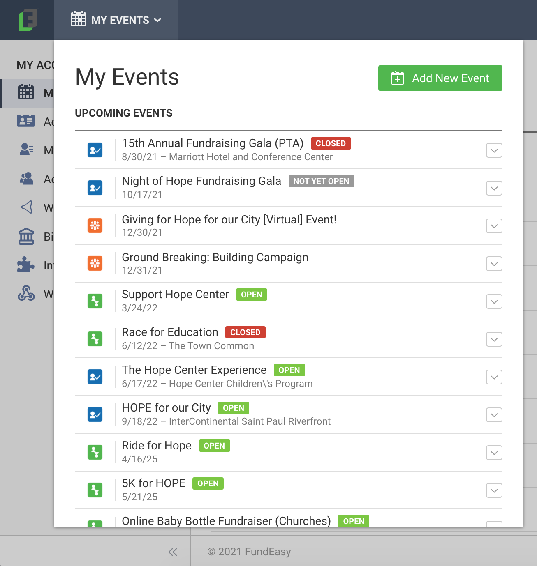Click '6/12/22 – The Town Common' text
This screenshot has width=537, height=566.
coord(188,346)
